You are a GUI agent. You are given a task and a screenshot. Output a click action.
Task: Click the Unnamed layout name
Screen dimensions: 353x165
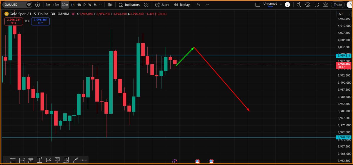[270, 4]
